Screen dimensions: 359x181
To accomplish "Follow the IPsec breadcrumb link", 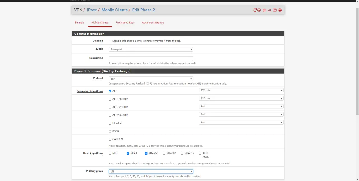I will [92, 10].
